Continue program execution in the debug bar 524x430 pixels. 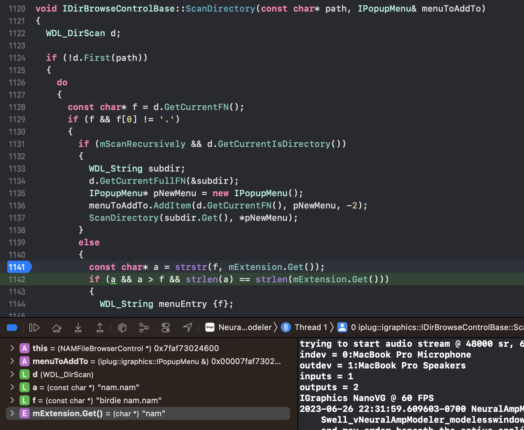[34, 327]
